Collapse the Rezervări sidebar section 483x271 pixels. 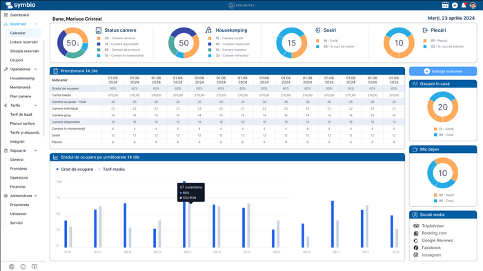pyautogui.click(x=35, y=24)
